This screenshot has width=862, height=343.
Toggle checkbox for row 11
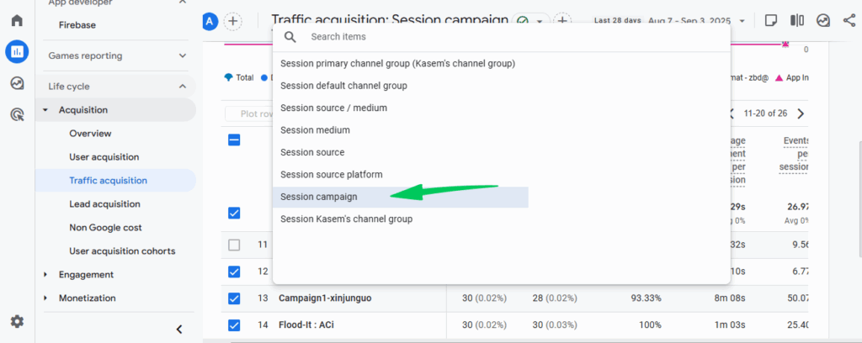point(234,245)
